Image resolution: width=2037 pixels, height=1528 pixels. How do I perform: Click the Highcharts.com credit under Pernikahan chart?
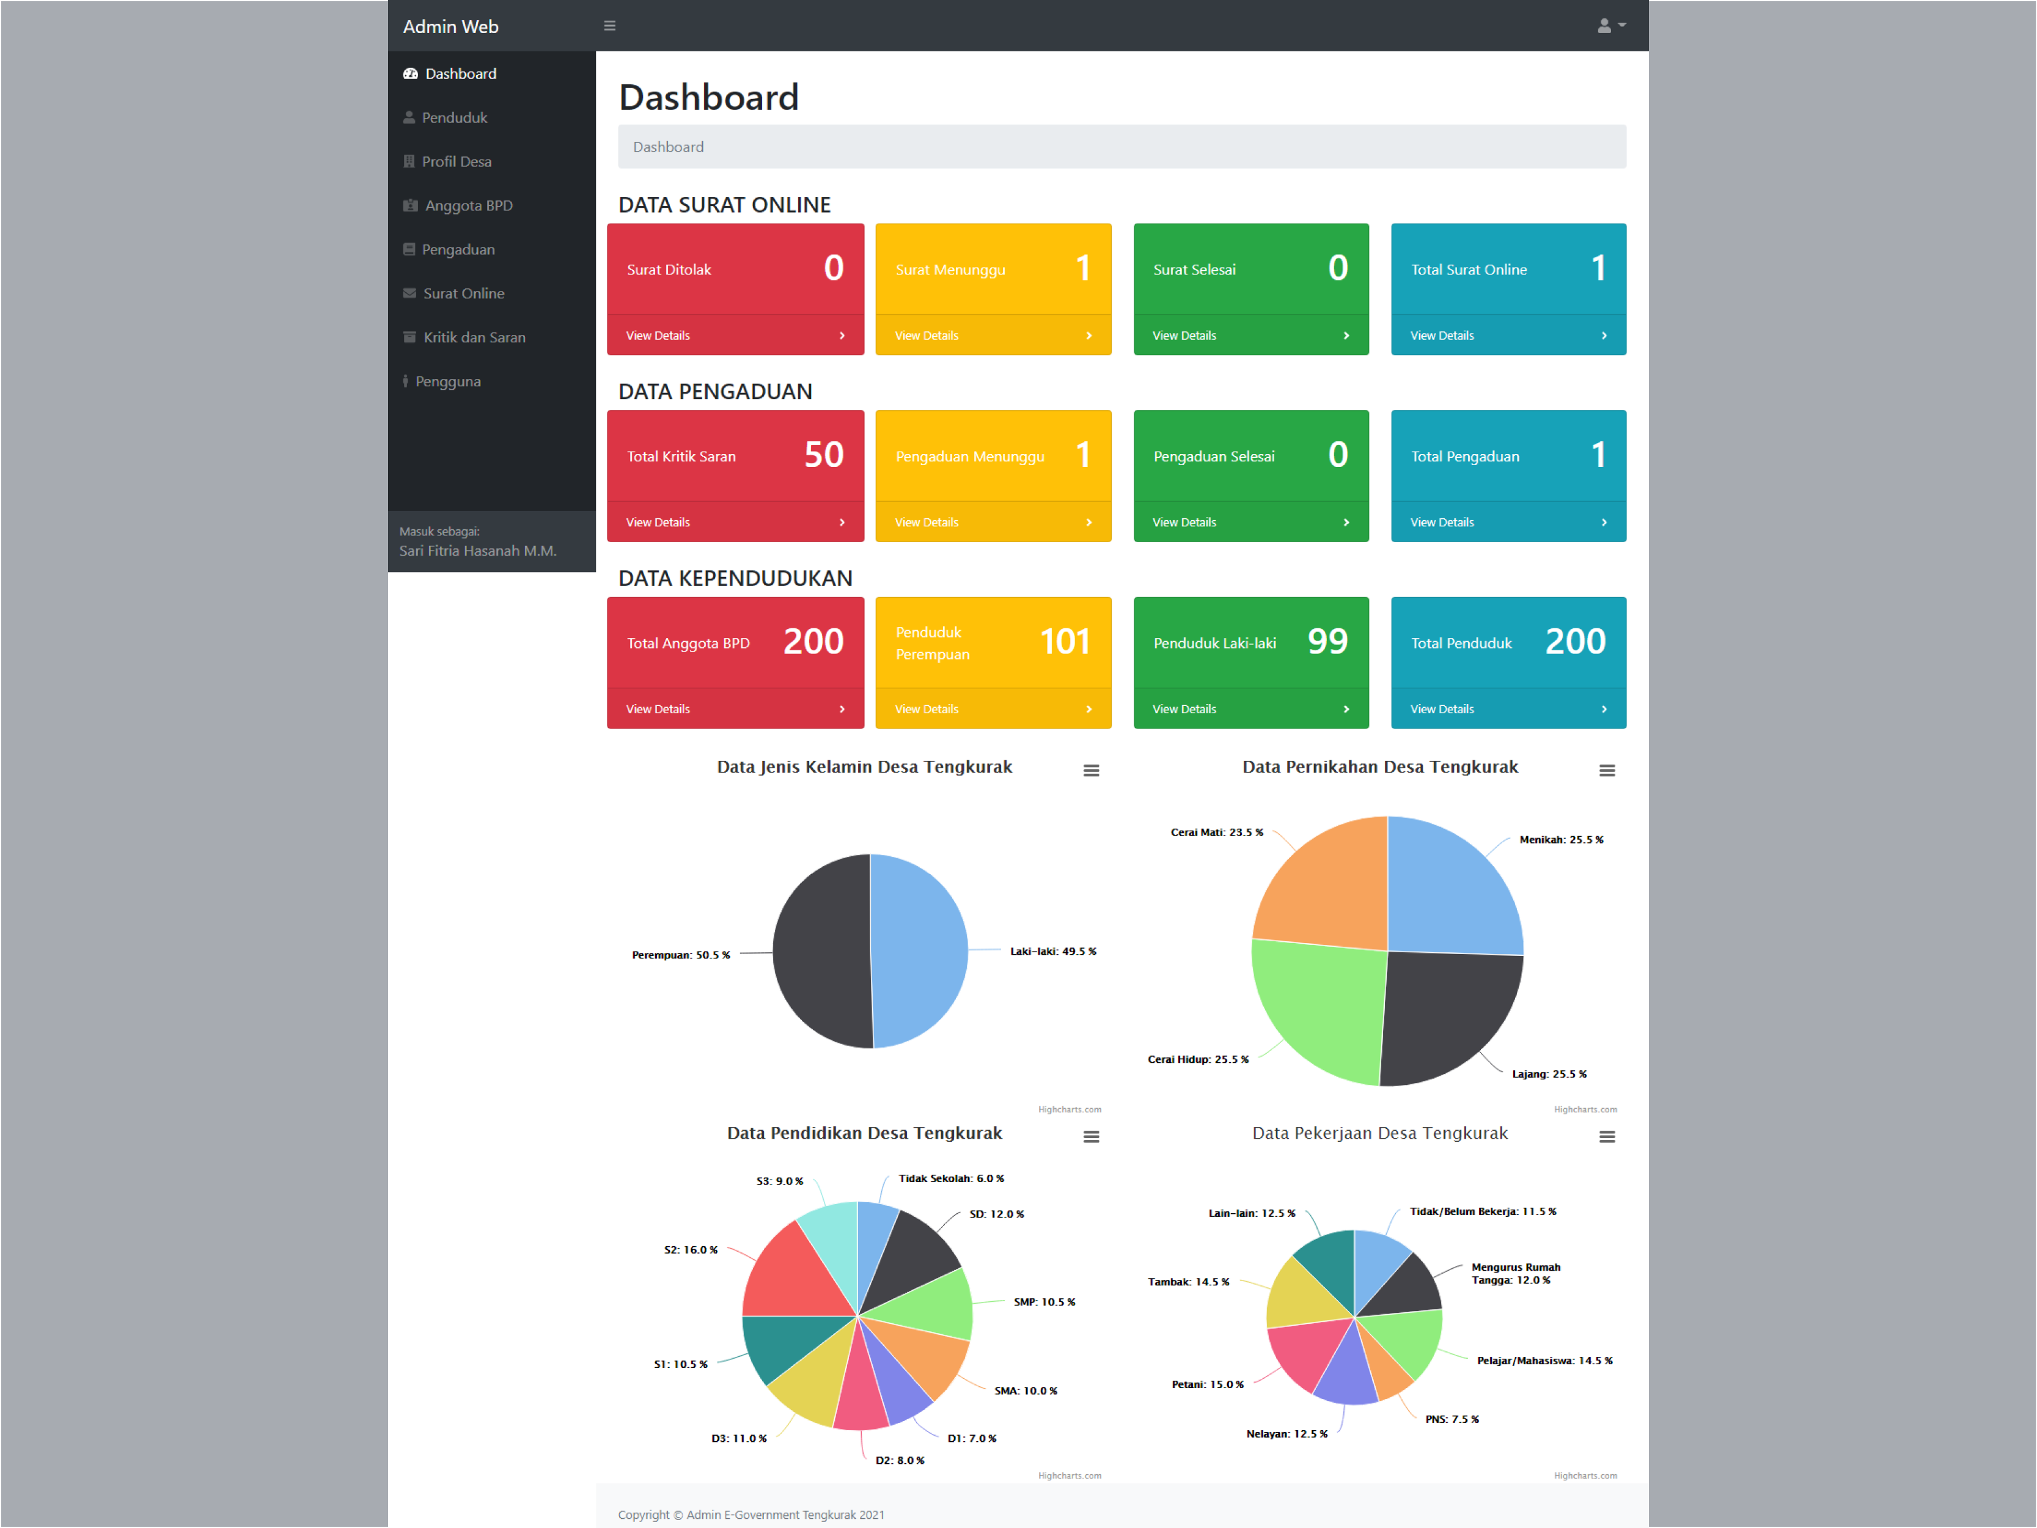pos(1586,1110)
